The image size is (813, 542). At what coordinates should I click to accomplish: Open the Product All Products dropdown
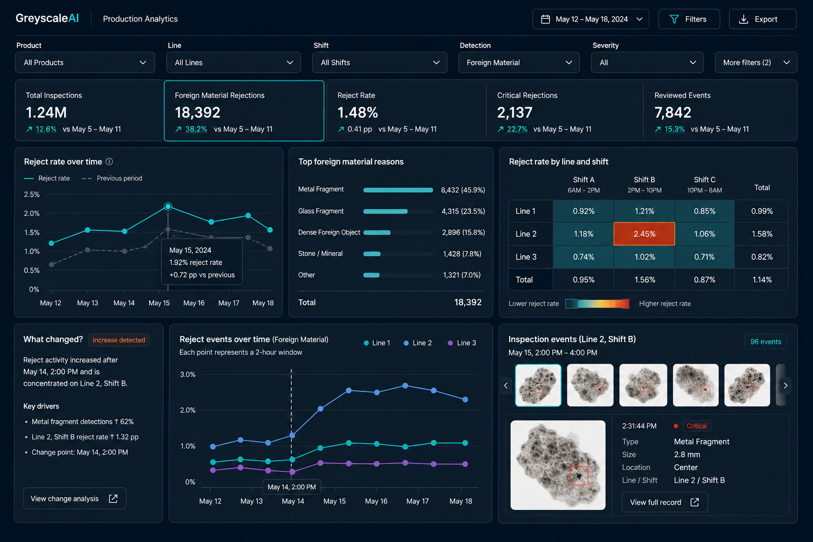[85, 62]
